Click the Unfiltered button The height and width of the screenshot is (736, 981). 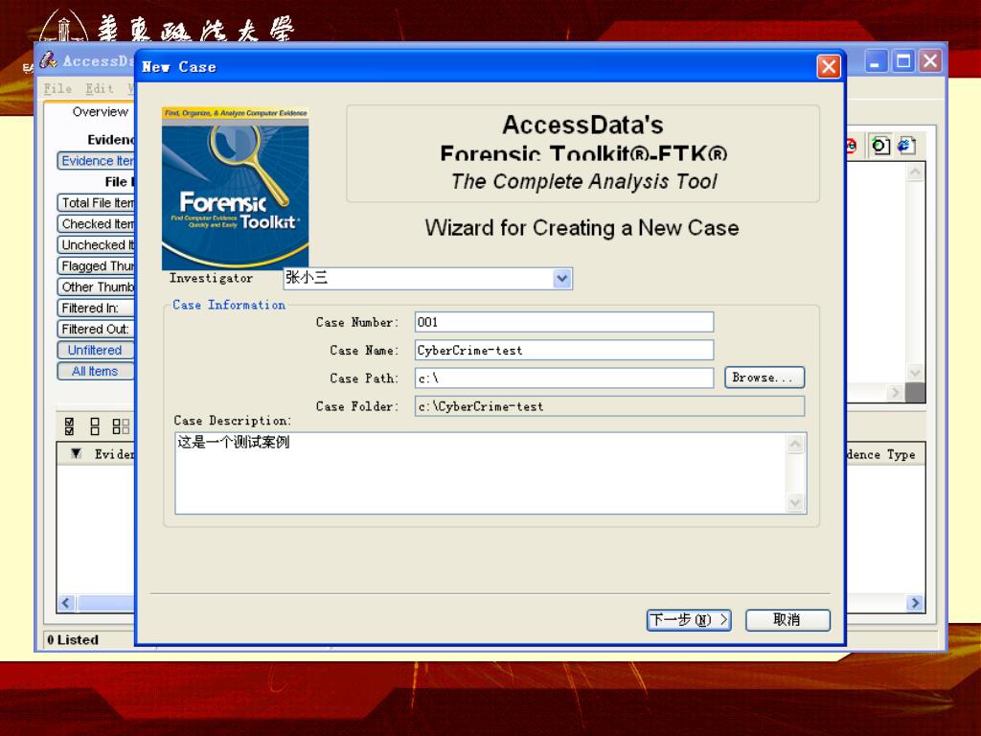[x=96, y=350]
